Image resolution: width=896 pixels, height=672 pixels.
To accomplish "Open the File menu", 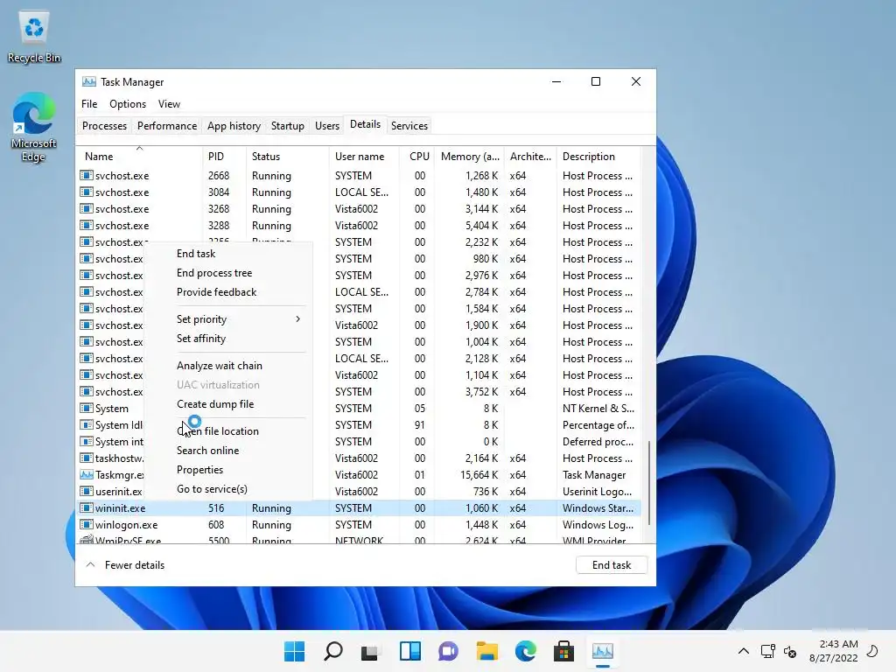I will coord(89,104).
